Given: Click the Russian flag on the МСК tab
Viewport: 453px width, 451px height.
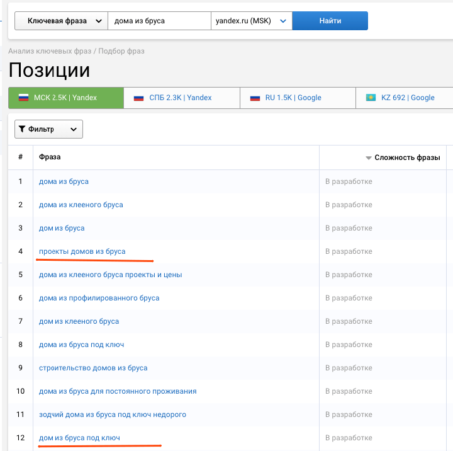Looking at the screenshot, I should point(23,98).
